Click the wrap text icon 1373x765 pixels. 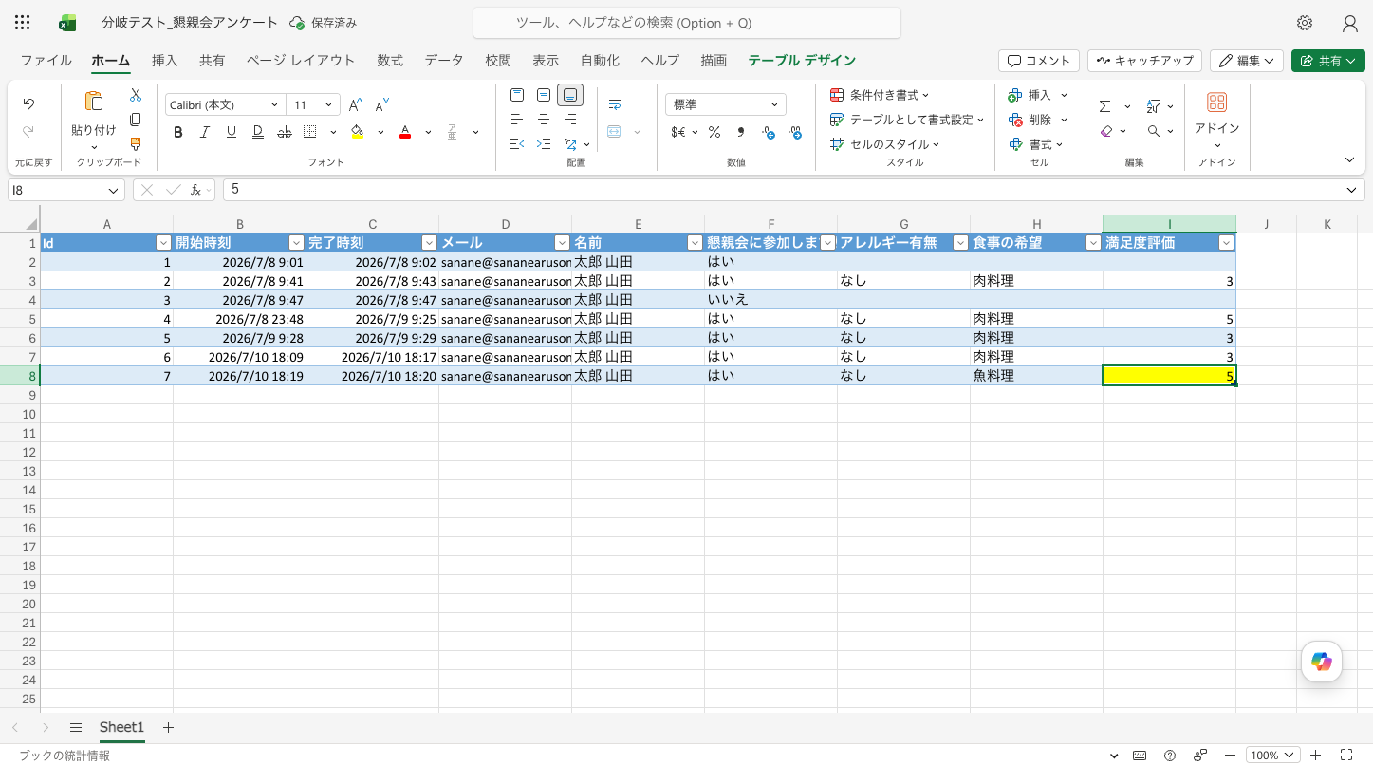(615, 104)
